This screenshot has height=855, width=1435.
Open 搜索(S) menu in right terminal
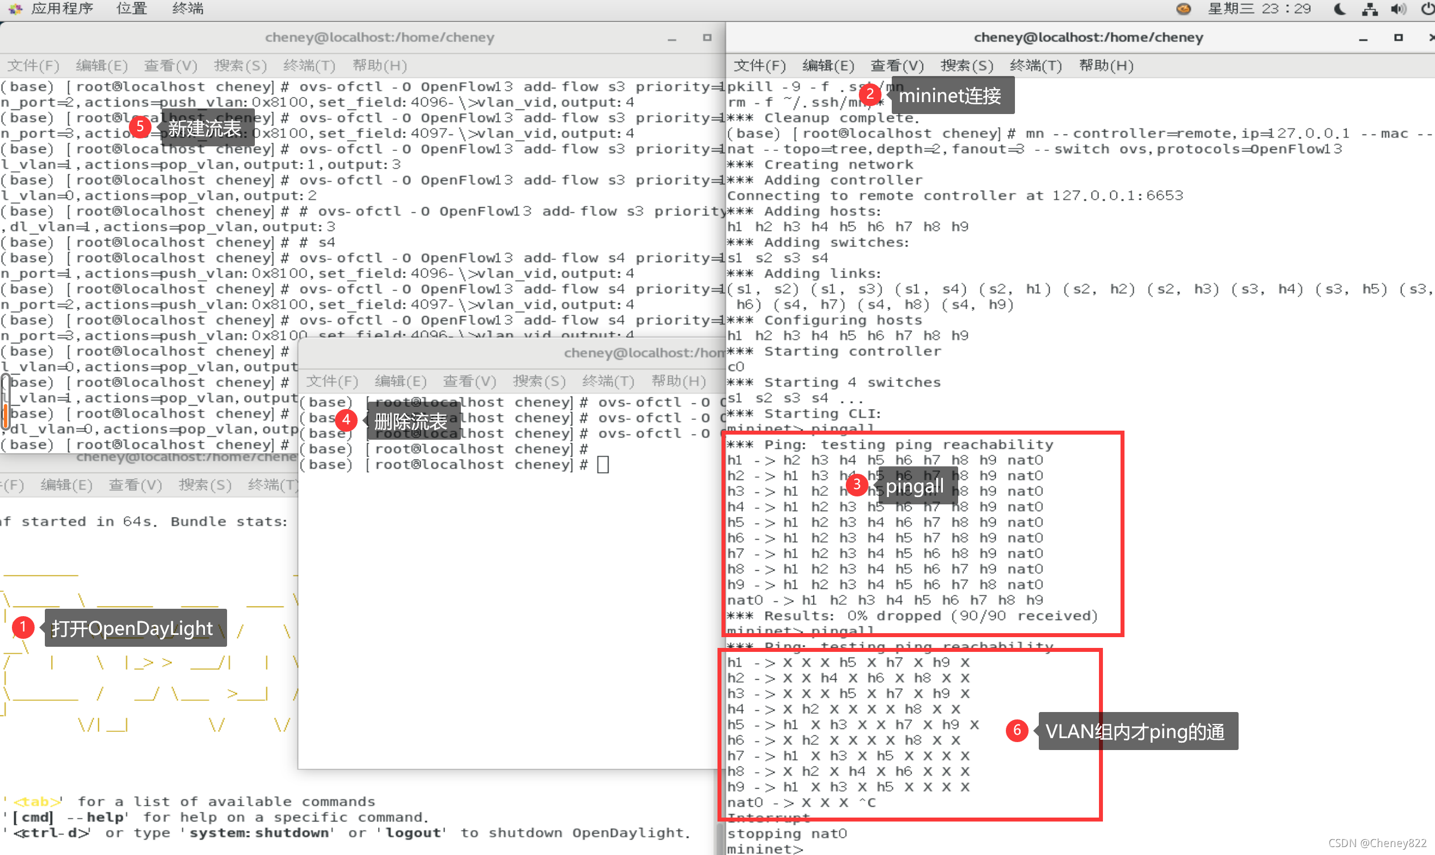[x=967, y=66]
